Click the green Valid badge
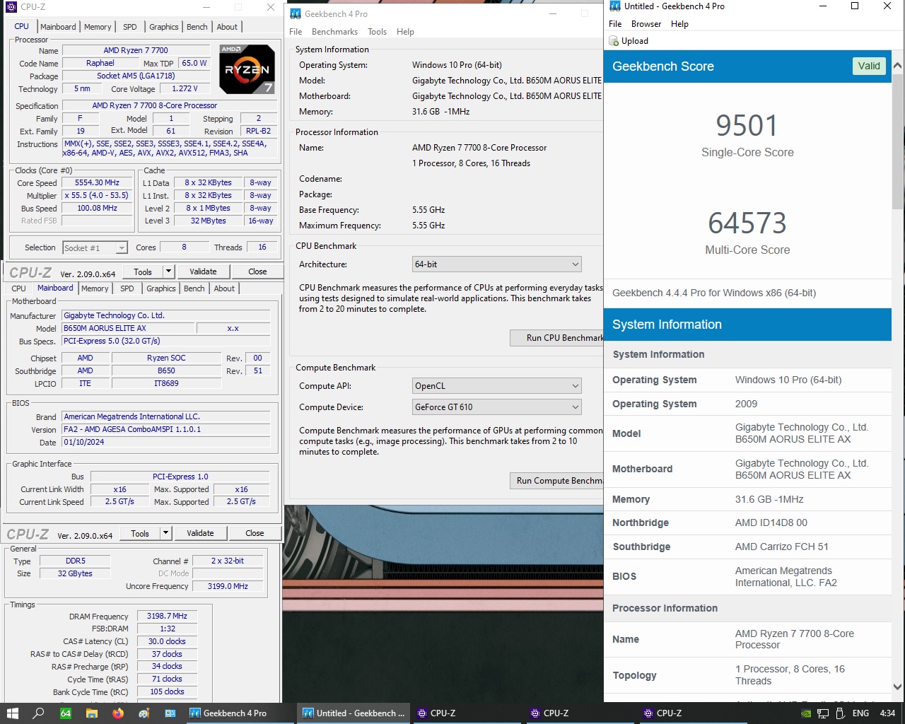Image resolution: width=905 pixels, height=724 pixels. (869, 66)
